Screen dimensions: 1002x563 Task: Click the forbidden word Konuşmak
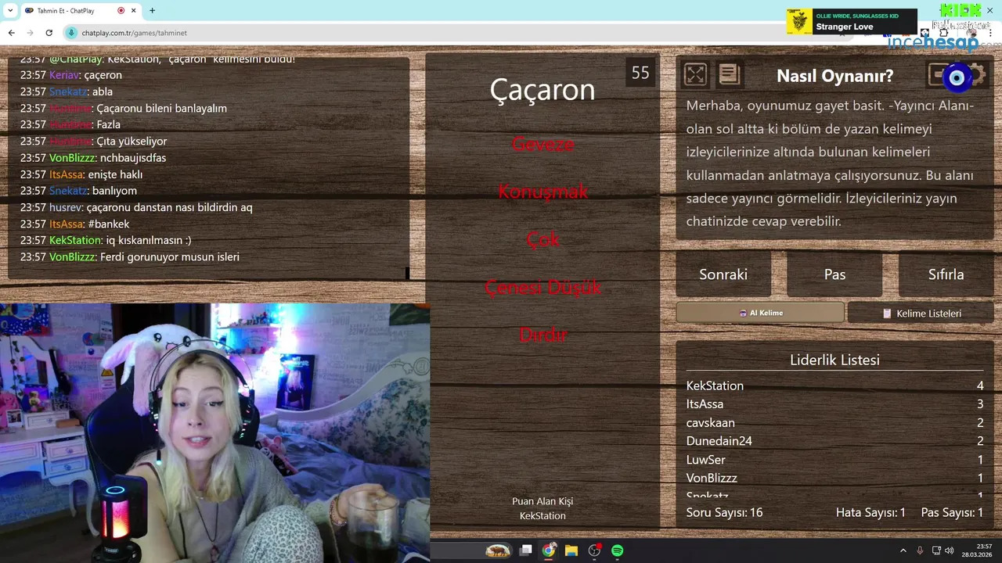[x=542, y=192]
